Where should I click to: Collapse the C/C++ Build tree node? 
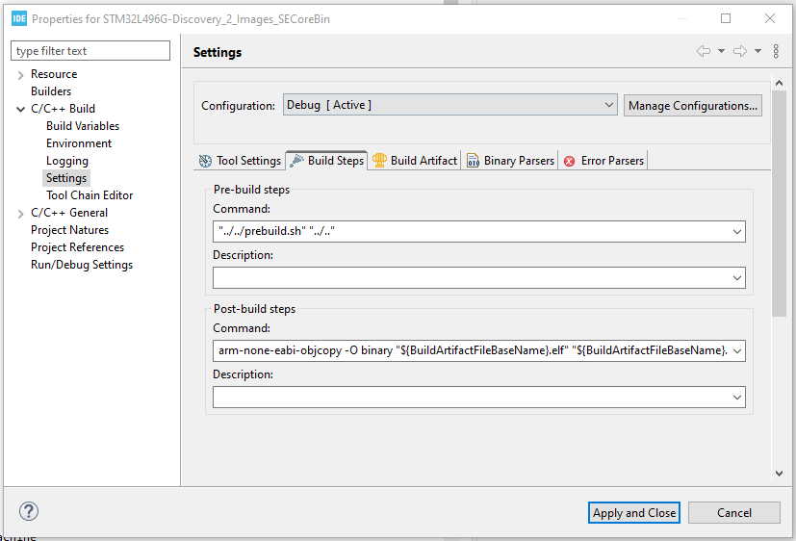click(x=21, y=109)
